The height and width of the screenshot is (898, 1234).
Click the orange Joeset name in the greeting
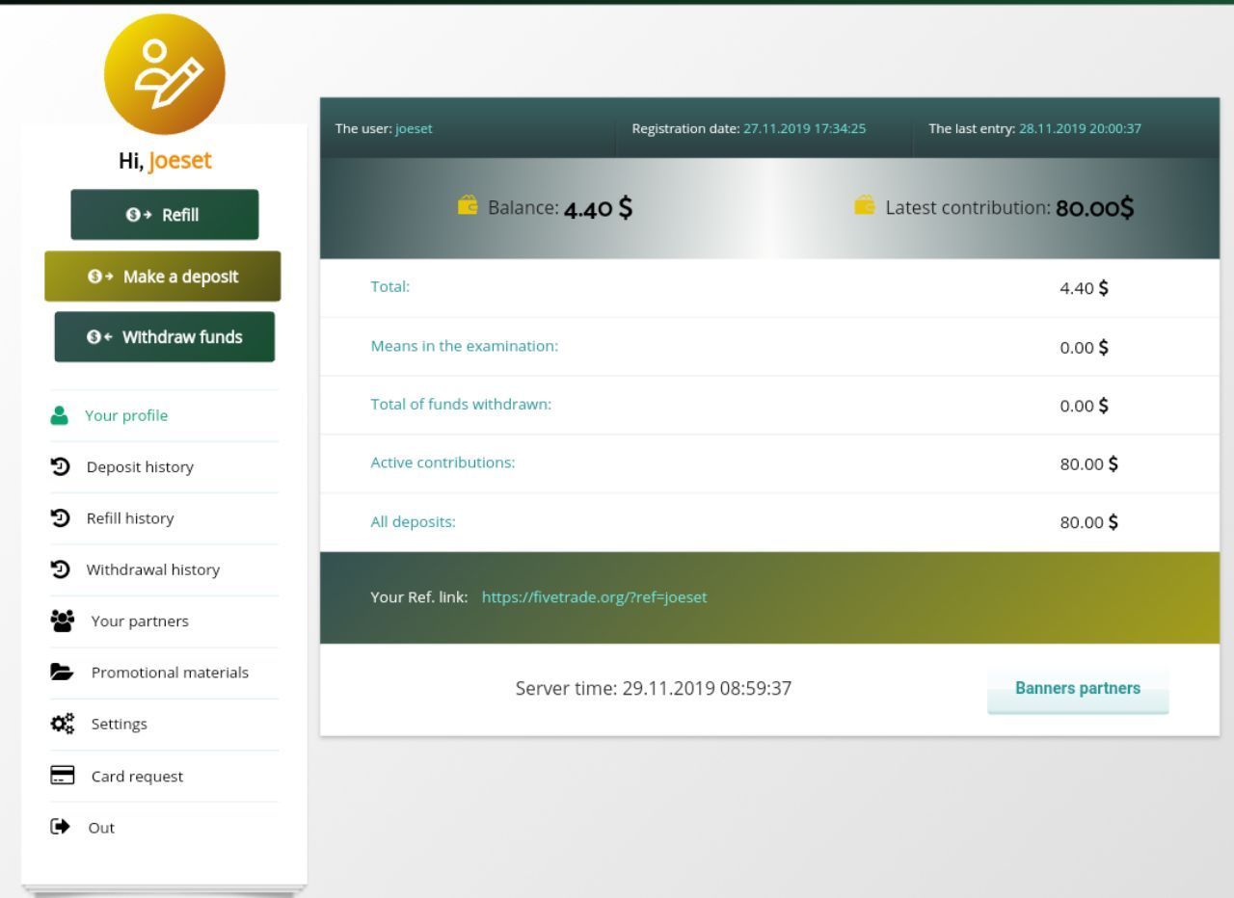[180, 160]
